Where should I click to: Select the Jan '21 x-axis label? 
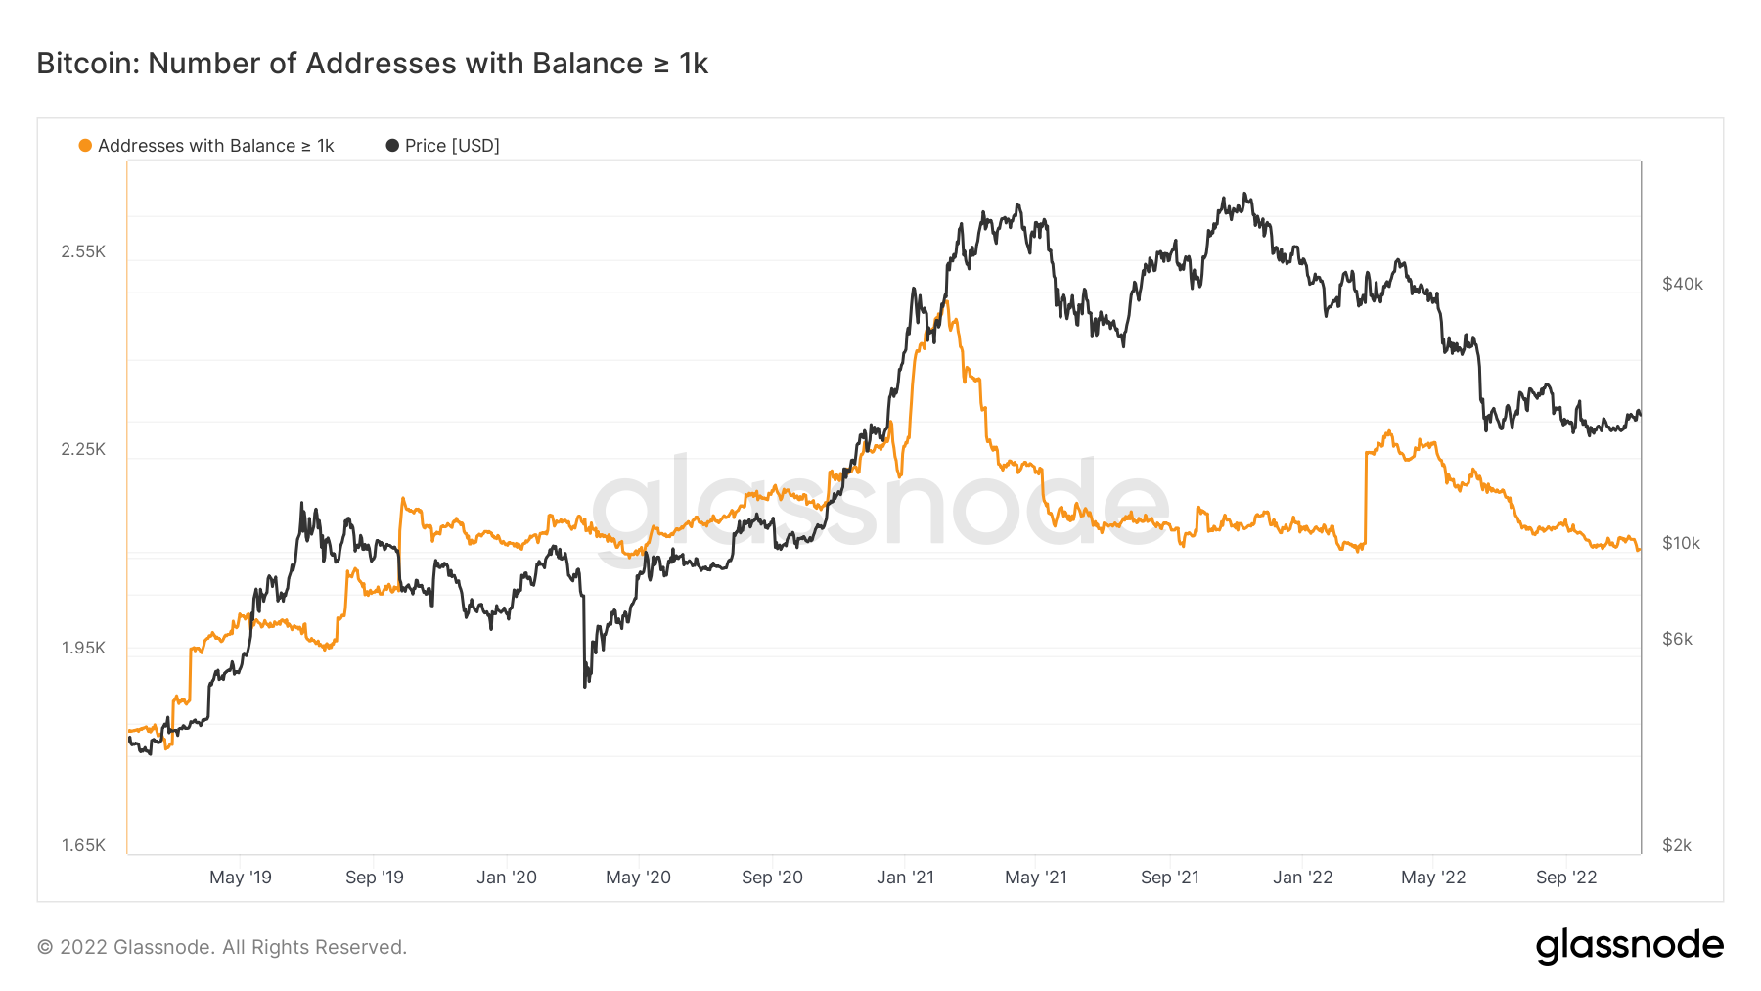[x=905, y=878]
